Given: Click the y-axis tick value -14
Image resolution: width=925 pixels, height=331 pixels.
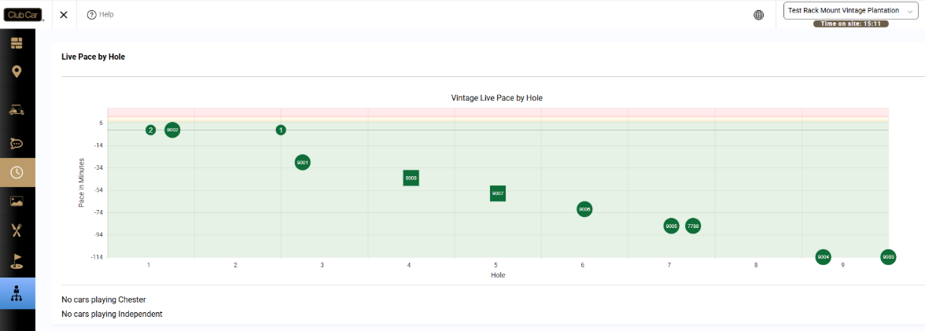Looking at the screenshot, I should (x=98, y=145).
